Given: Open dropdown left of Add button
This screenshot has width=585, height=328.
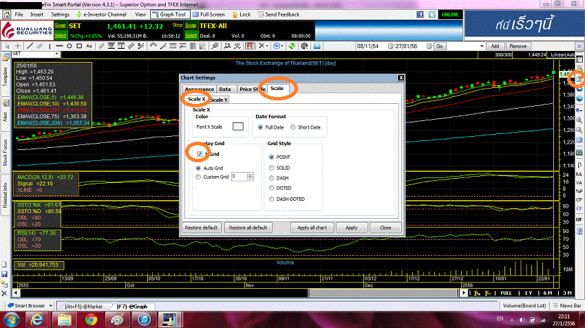Looking at the screenshot, I should coord(482,46).
